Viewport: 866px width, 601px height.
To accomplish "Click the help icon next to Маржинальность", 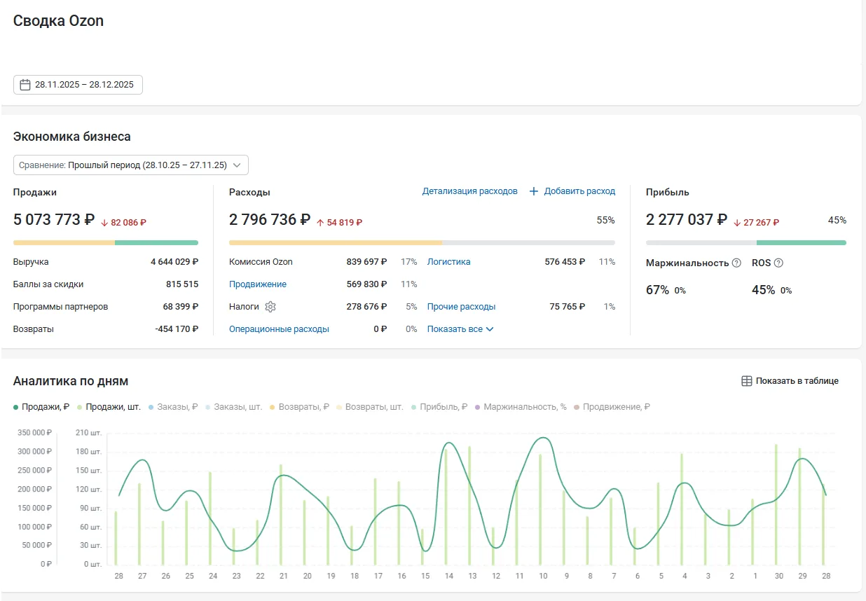I will pyautogui.click(x=736, y=263).
